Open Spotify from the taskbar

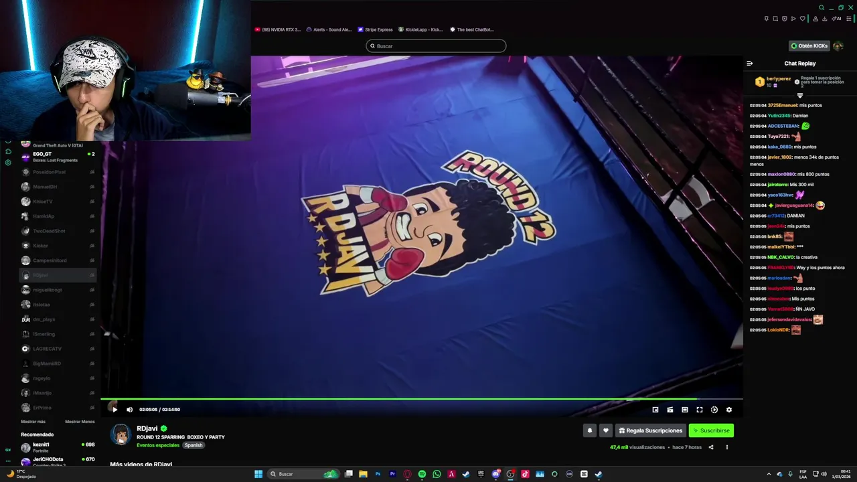[x=422, y=474]
